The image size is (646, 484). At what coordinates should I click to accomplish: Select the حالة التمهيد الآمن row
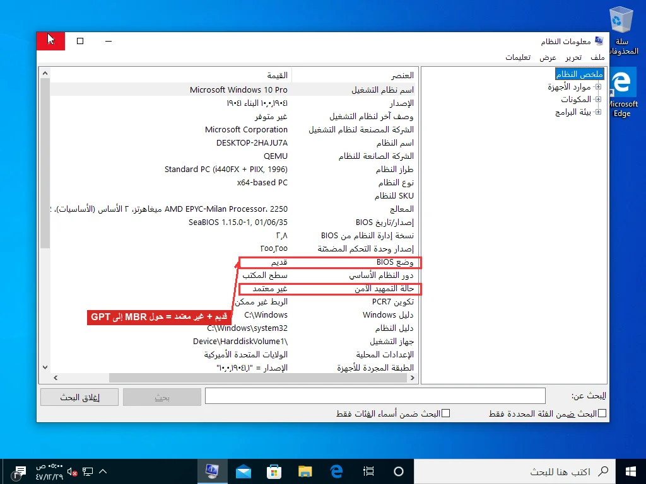point(233,289)
